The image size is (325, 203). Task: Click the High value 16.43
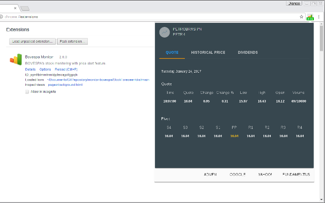coord(262,101)
